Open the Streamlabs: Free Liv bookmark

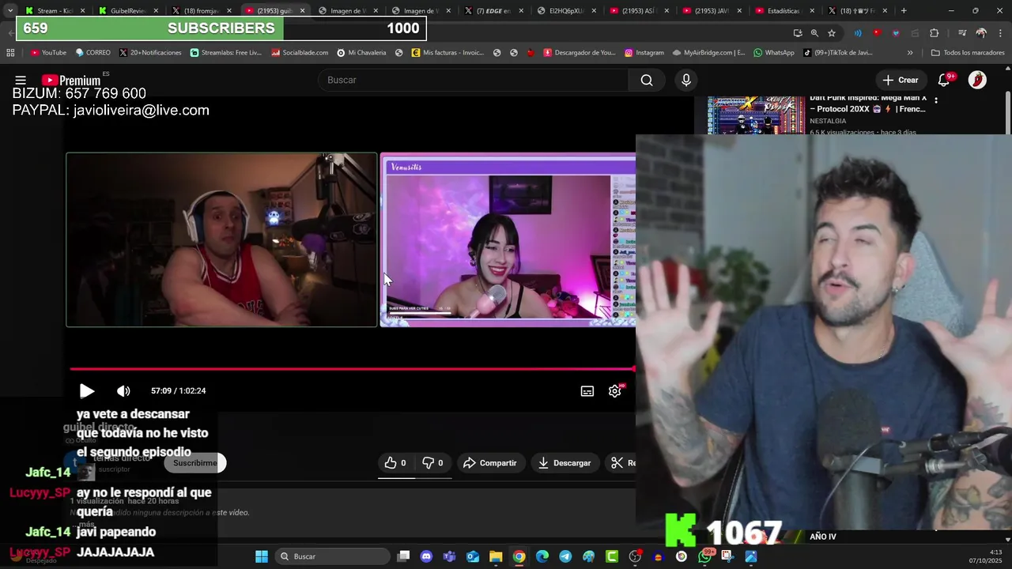click(x=225, y=52)
